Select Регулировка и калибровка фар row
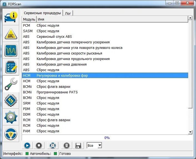The image size is (196, 159). [x=105, y=75]
